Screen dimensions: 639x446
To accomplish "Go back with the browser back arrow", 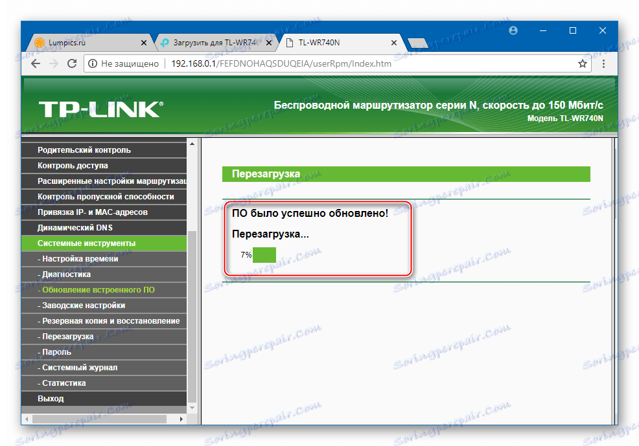I will point(36,63).
